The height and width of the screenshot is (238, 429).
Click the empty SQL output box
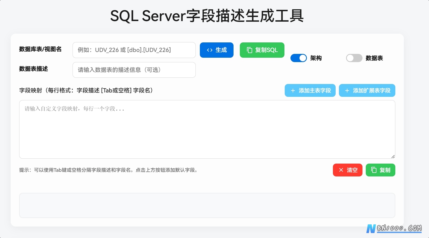[207, 205]
